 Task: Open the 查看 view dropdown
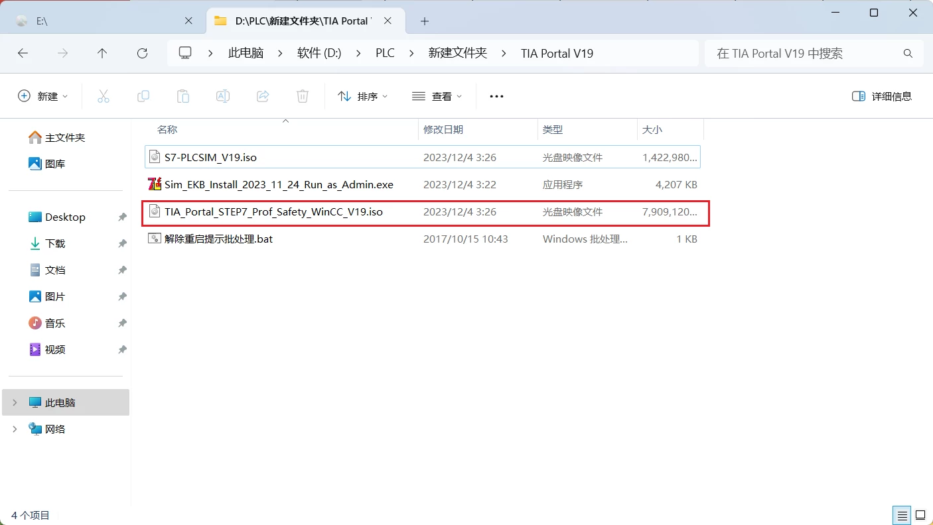point(437,96)
